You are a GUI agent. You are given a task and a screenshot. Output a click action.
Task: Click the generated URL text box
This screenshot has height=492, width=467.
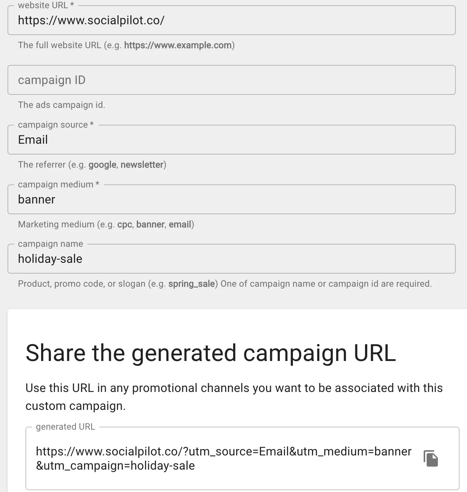point(223,458)
